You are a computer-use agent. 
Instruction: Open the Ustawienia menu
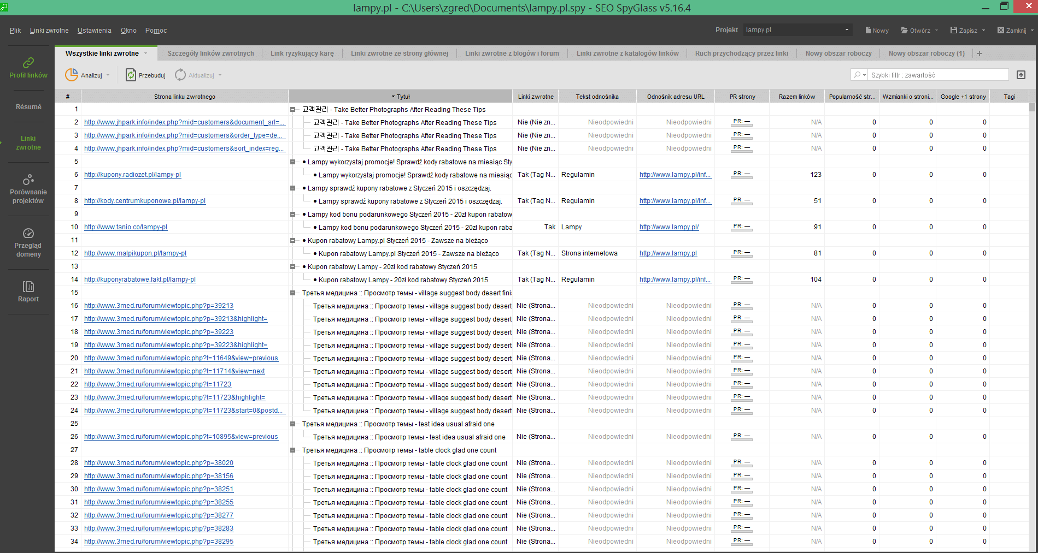(x=94, y=31)
